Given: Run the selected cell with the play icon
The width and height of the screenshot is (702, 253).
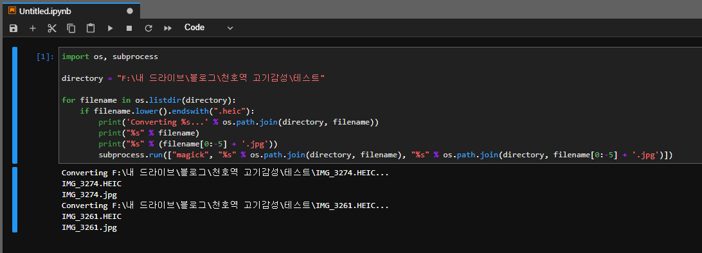Looking at the screenshot, I should pyautogui.click(x=110, y=28).
